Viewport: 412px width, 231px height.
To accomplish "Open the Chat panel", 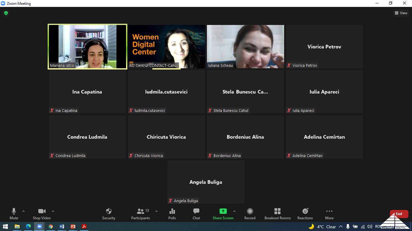I will click(x=196, y=214).
